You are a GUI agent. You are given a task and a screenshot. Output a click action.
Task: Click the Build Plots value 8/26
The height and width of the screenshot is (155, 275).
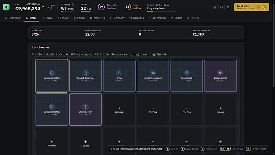(x=35, y=34)
